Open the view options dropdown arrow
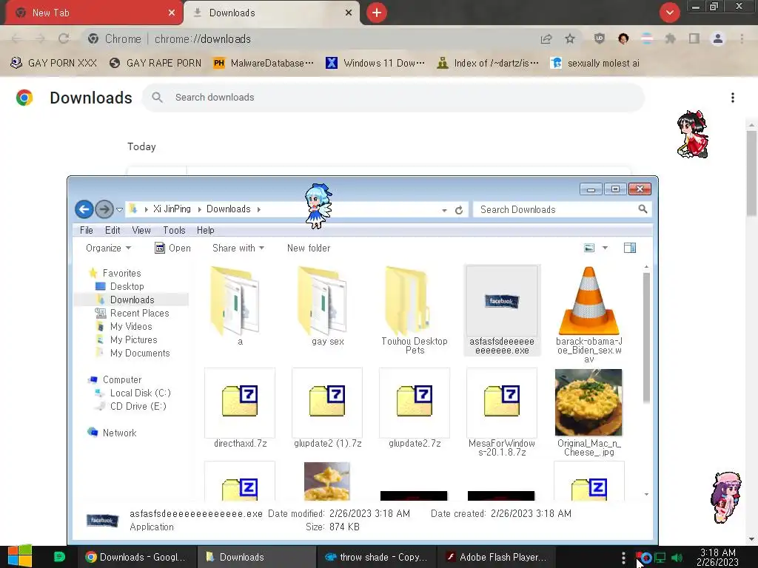The width and height of the screenshot is (758, 568). click(605, 248)
